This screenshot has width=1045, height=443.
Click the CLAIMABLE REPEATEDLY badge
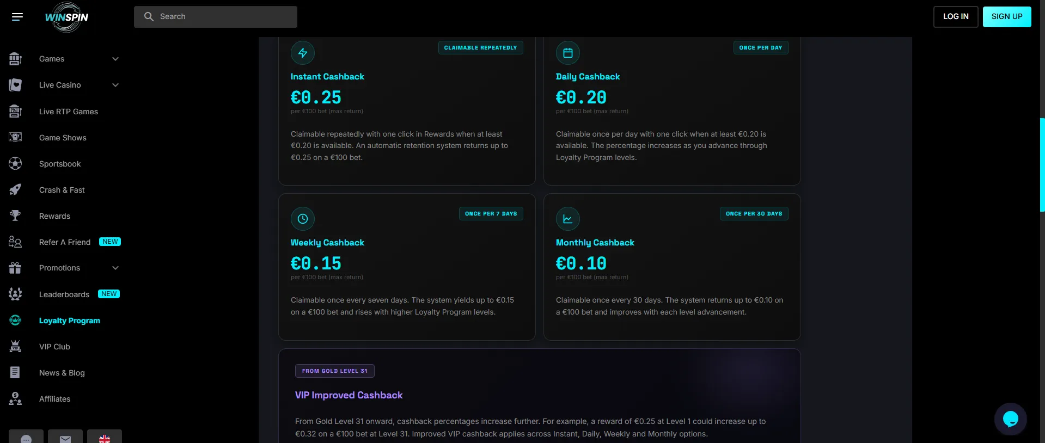coord(481,48)
